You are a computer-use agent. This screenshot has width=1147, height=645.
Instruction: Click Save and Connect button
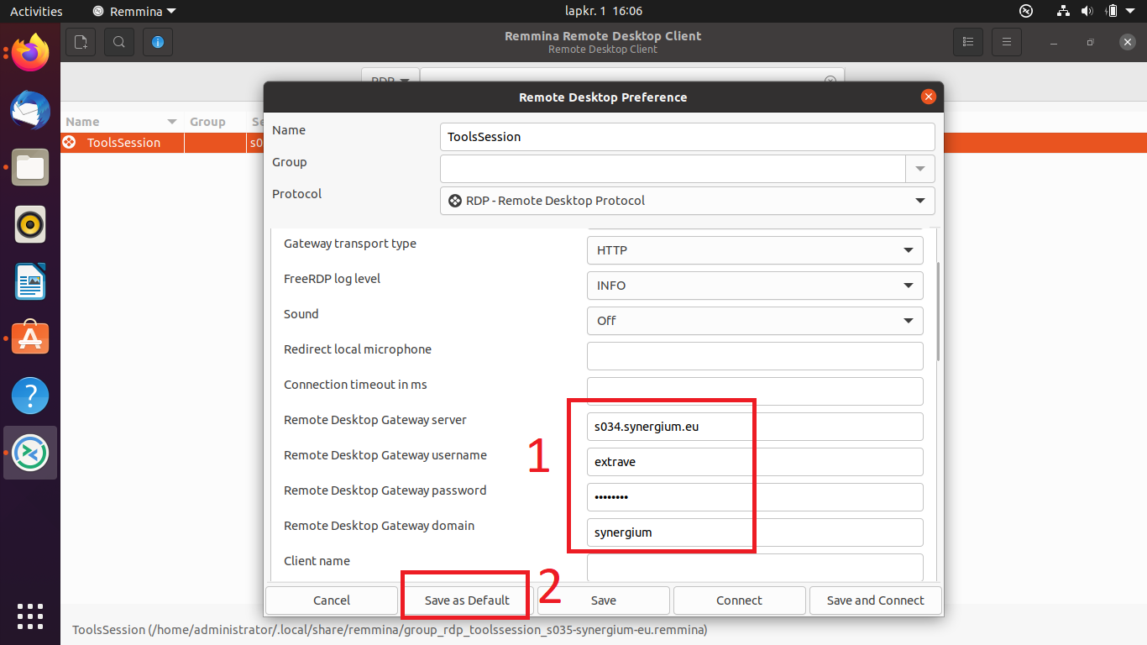[875, 600]
